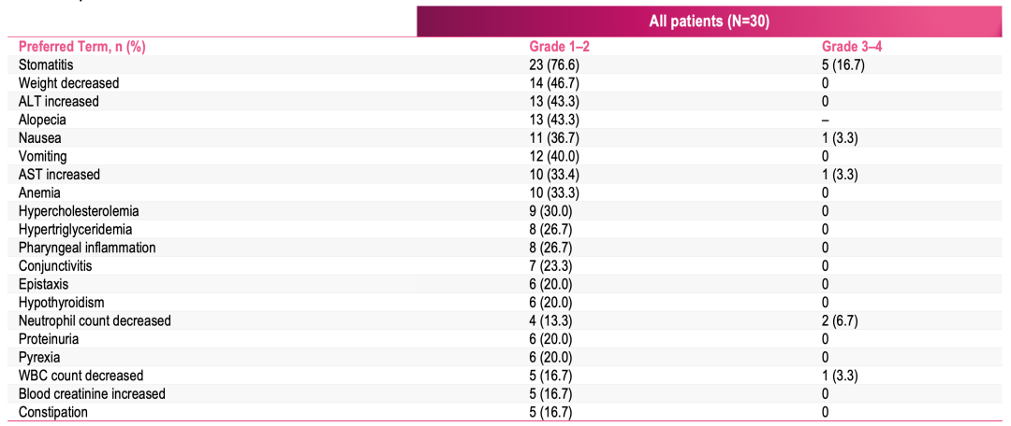
Task: Select the Neutrophil count decreased term
Action: tap(95, 320)
